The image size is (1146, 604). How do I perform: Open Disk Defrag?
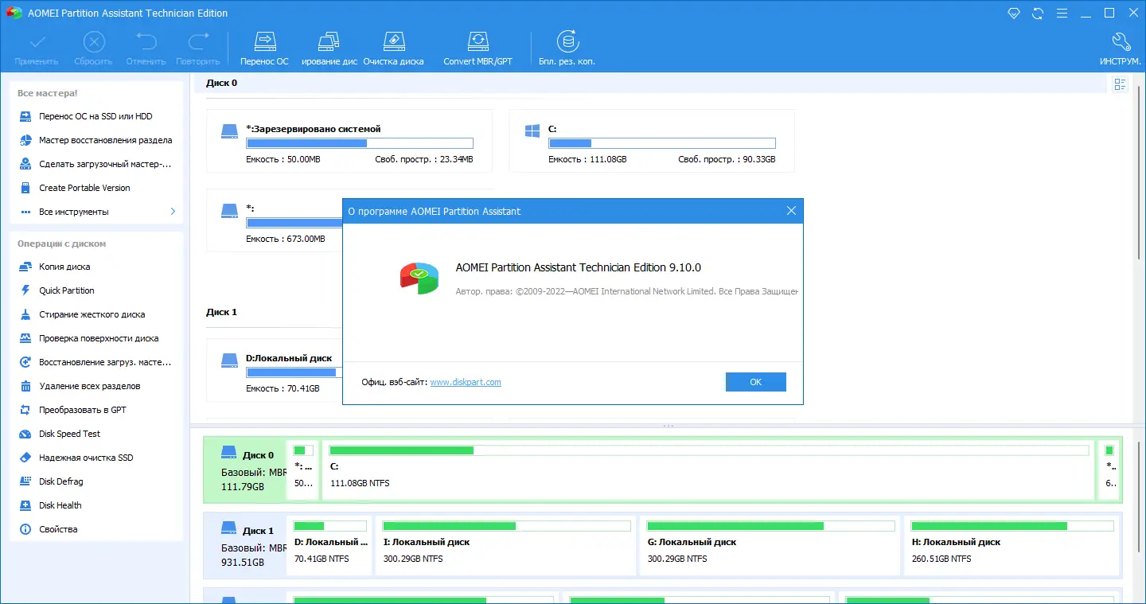coord(95,481)
